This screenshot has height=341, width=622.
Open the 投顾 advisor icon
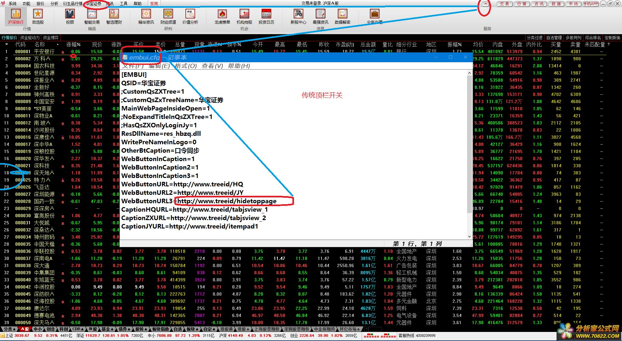tap(70, 17)
